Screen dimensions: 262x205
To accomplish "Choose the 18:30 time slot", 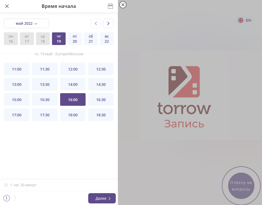I will (x=101, y=115).
